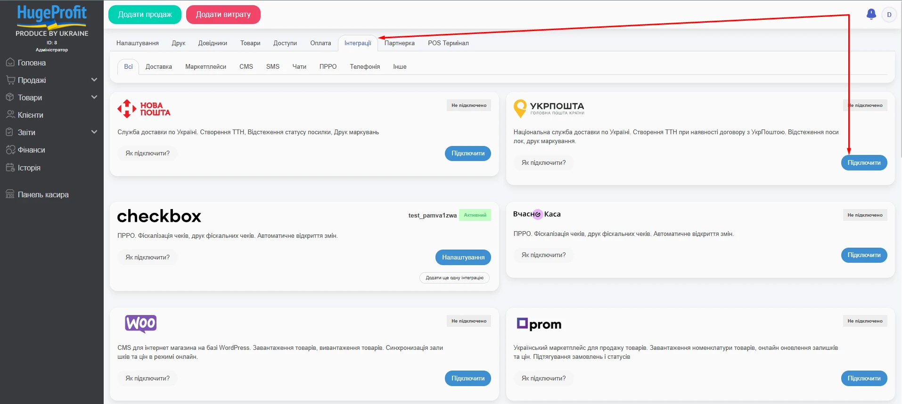Connect the WooCommerce integration
This screenshot has width=902, height=404.
tap(468, 378)
